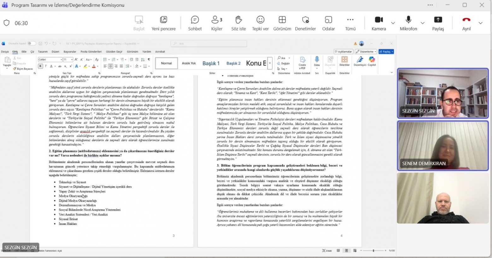The image size is (492, 258).
Task: Open Denetimler controls
Action: point(305,23)
